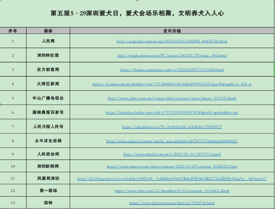
Task: Open the cutv.com link for 第一现场
Action: pyautogui.click(x=172, y=191)
